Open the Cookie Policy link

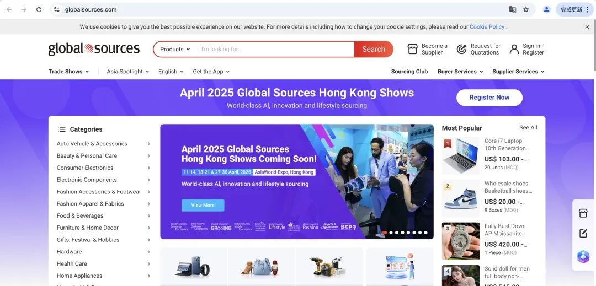tap(487, 26)
